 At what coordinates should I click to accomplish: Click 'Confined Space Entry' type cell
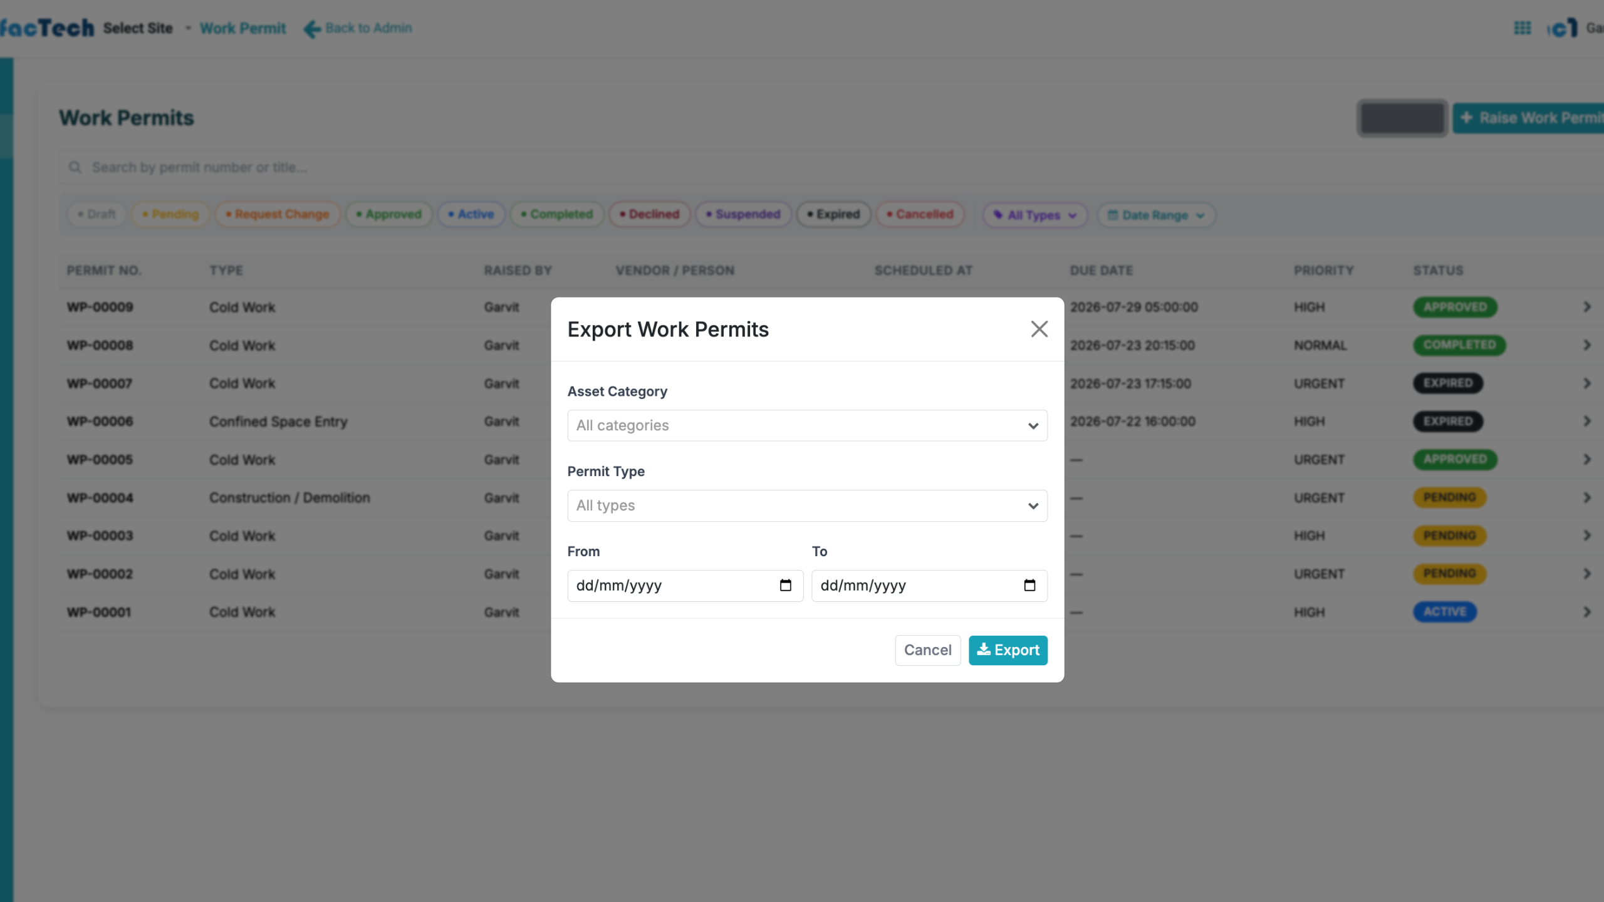[278, 422]
